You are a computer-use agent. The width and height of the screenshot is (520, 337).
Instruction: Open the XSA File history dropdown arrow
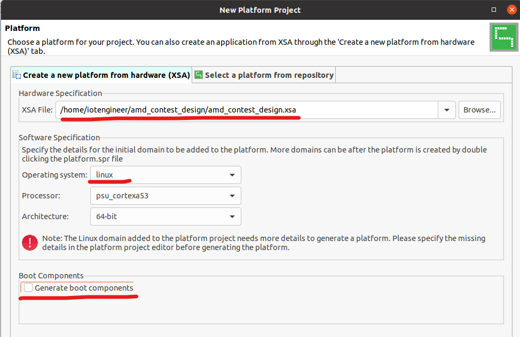[446, 110]
